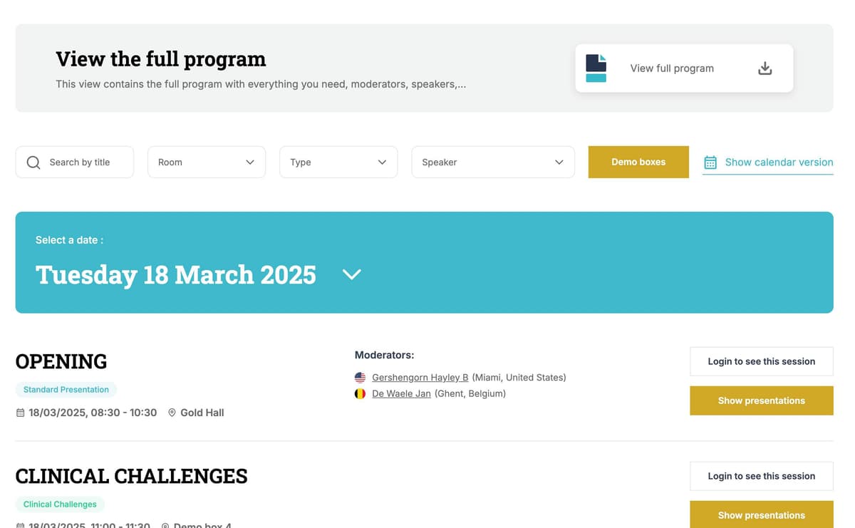The width and height of the screenshot is (855, 528).
Task: Open the Show calendar version link
Action: (x=779, y=162)
